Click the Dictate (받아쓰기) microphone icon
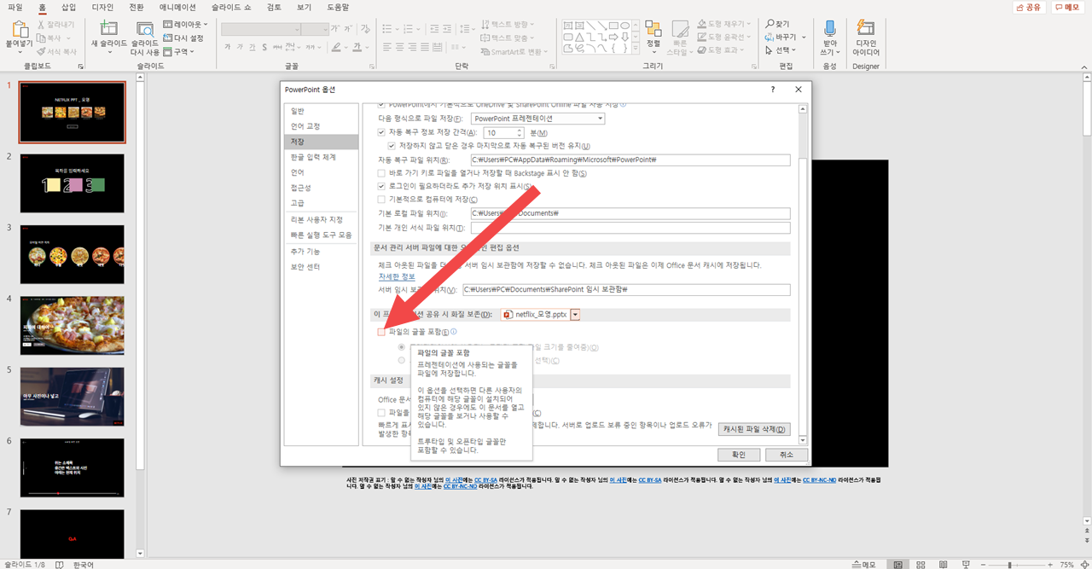The width and height of the screenshot is (1092, 569). click(829, 29)
